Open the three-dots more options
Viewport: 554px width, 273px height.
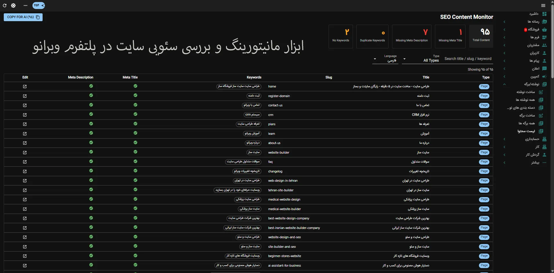click(25, 6)
